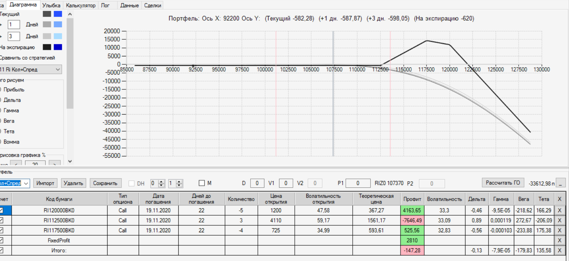Click the Количество column header
This screenshot has height=261, width=569.
click(x=241, y=199)
